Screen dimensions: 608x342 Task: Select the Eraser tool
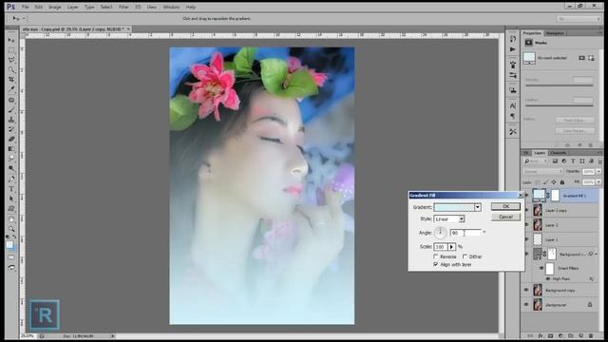coord(11,140)
